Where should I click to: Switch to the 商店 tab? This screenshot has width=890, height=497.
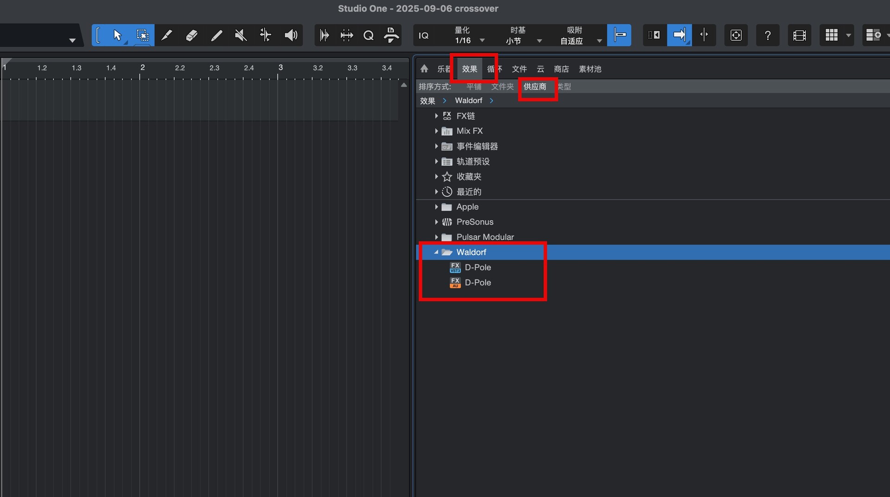pos(561,69)
